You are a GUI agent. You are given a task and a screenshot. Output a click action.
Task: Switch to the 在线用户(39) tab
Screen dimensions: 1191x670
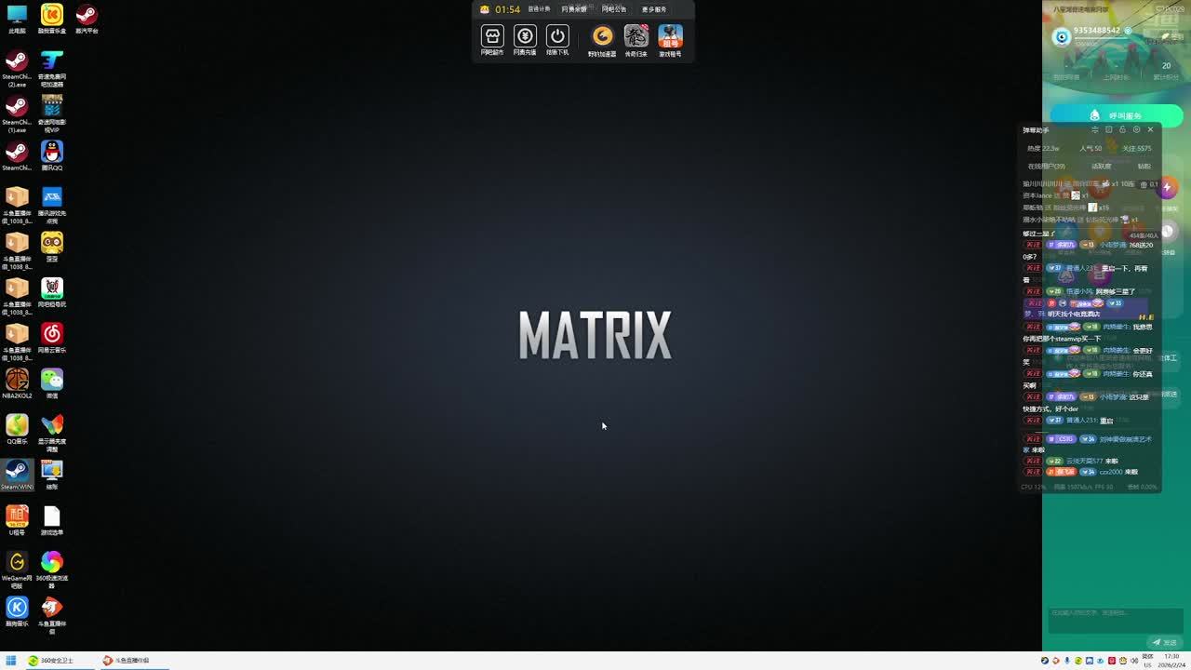[x=1047, y=167]
